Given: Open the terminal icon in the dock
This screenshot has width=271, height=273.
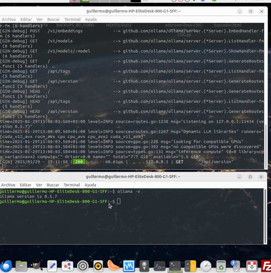Looking at the screenshot, I should [x=175, y=266].
